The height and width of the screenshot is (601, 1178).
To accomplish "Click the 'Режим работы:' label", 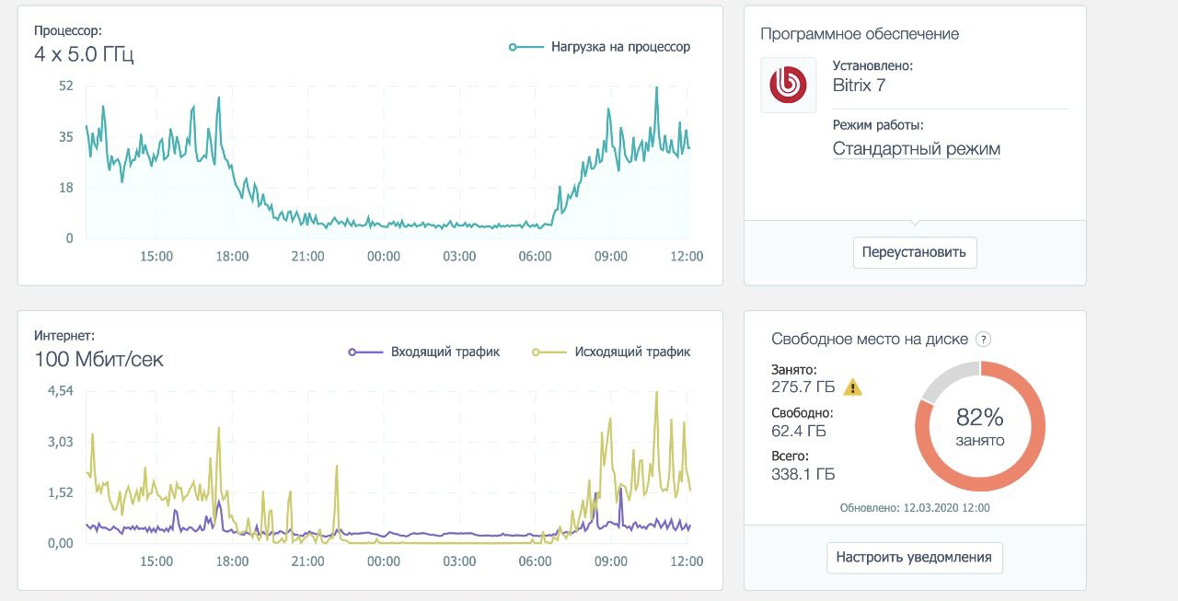I will point(878,124).
